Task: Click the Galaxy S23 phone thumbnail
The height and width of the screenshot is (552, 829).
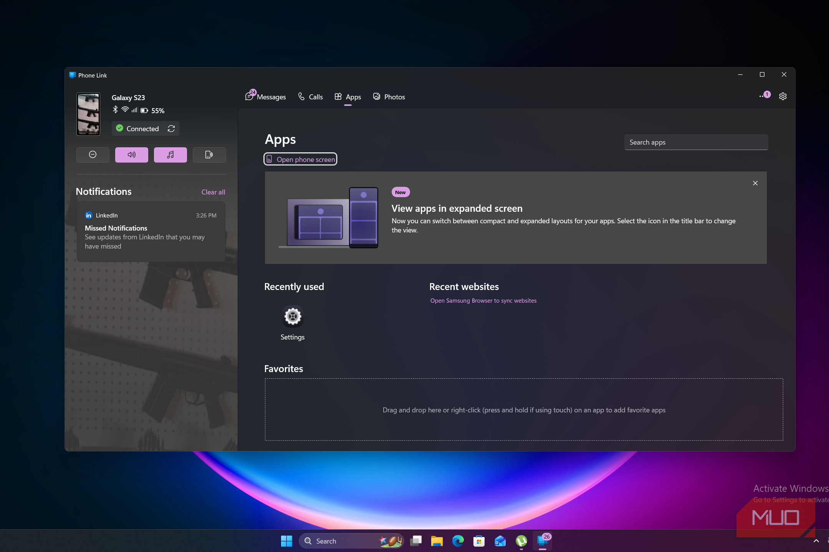Action: click(88, 114)
